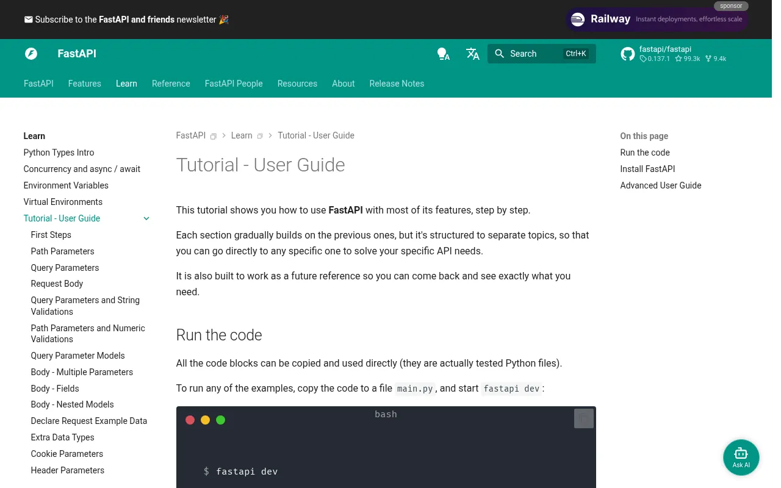Click the FastAPI logo icon in header
The image size is (781, 488).
[x=31, y=54]
